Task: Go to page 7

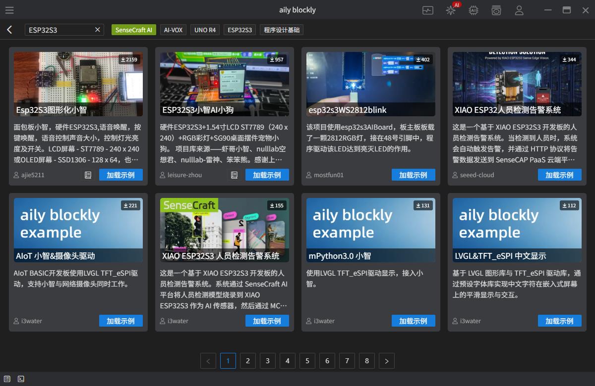Action: click(x=347, y=361)
